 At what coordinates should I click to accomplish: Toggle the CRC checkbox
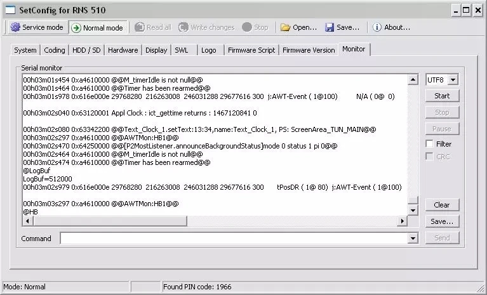pos(430,157)
